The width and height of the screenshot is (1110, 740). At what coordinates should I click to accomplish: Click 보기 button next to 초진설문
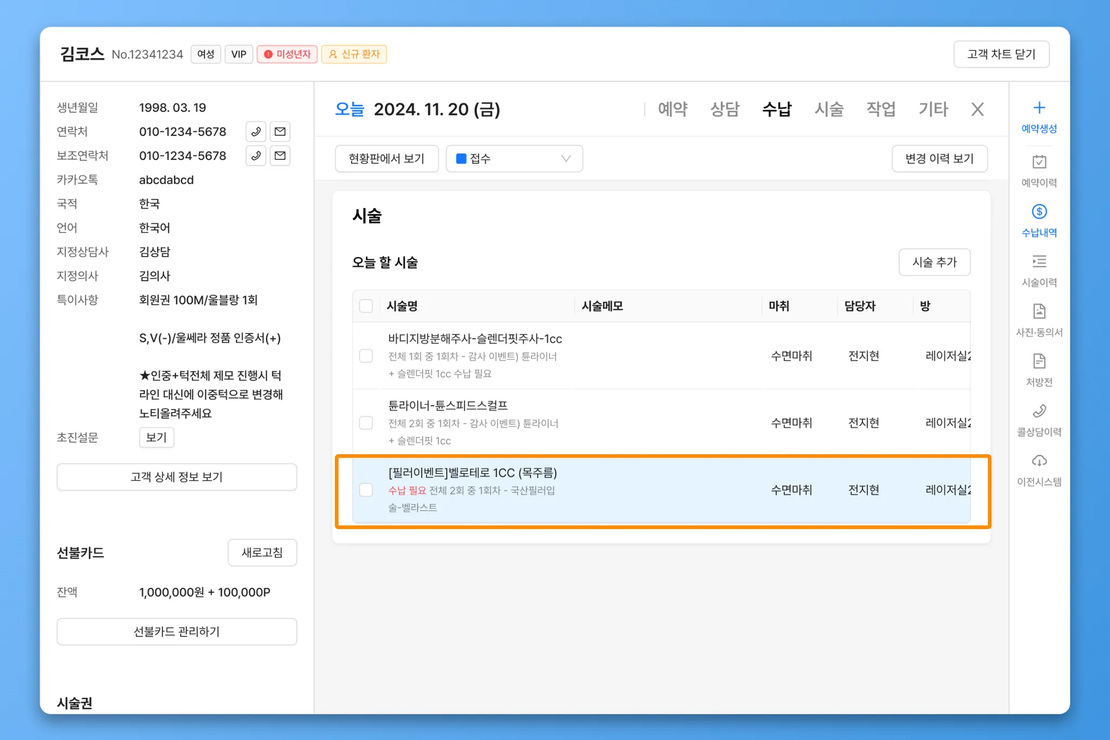coord(157,437)
